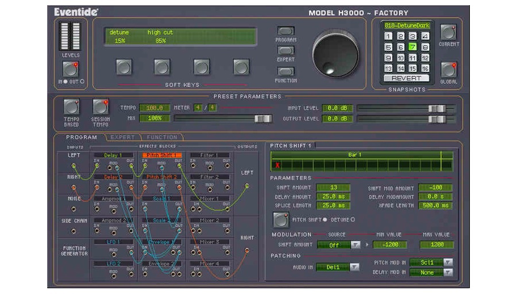Switch to the Expert tab

tap(122, 137)
